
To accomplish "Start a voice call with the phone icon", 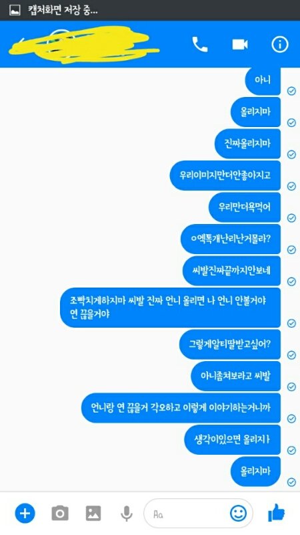I will click(x=200, y=44).
